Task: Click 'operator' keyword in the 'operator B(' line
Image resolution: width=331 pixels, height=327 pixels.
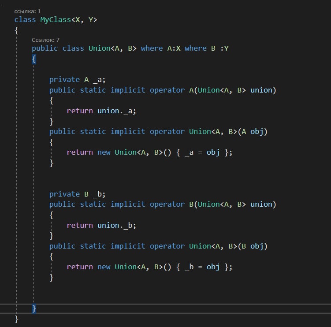Action: pyautogui.click(x=167, y=204)
